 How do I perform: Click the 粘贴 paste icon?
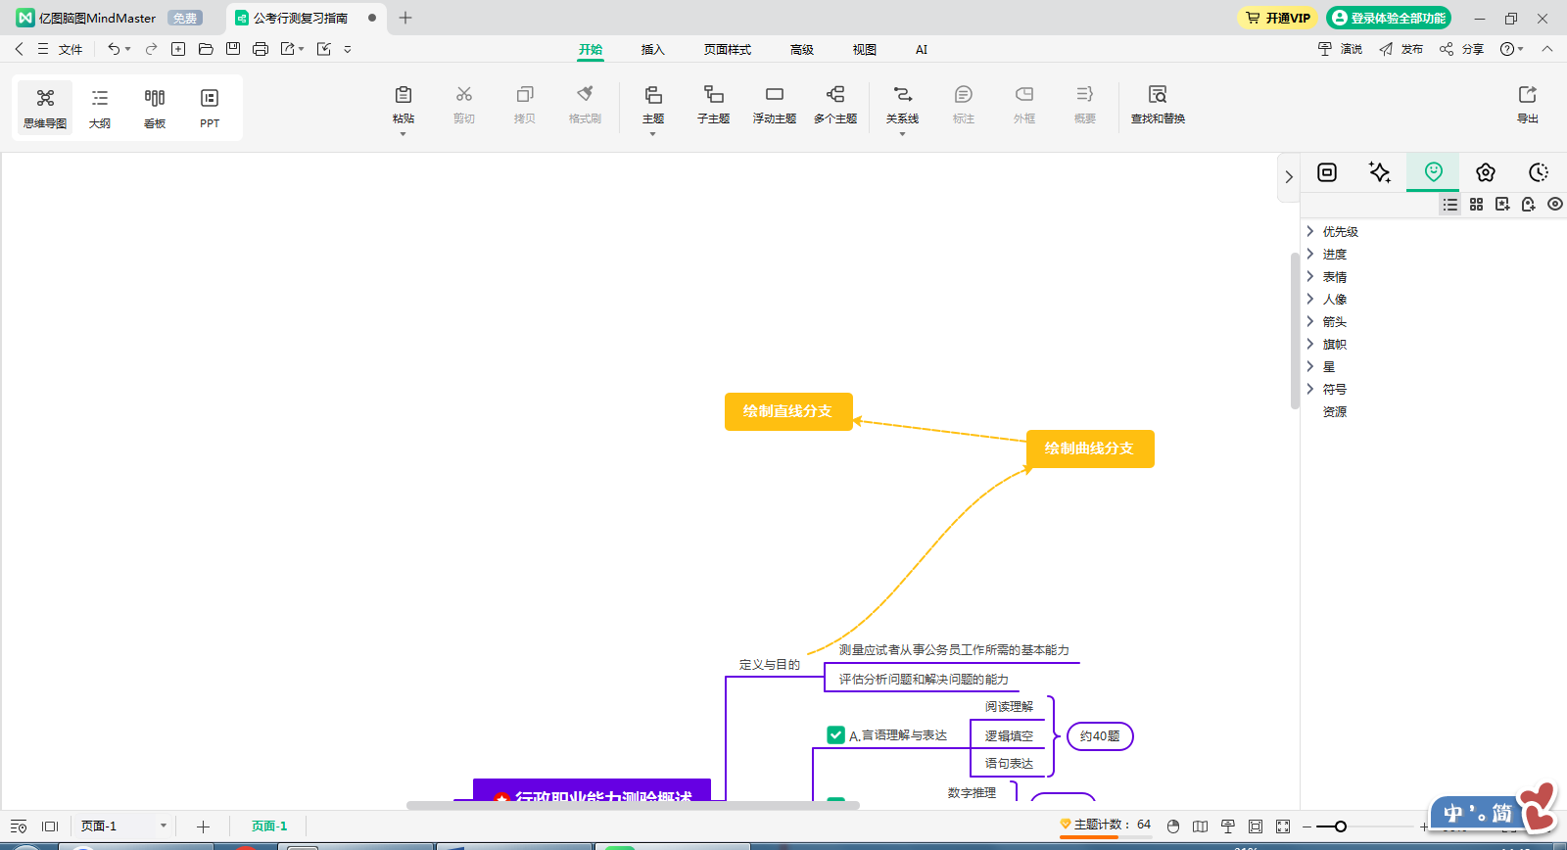pyautogui.click(x=404, y=95)
